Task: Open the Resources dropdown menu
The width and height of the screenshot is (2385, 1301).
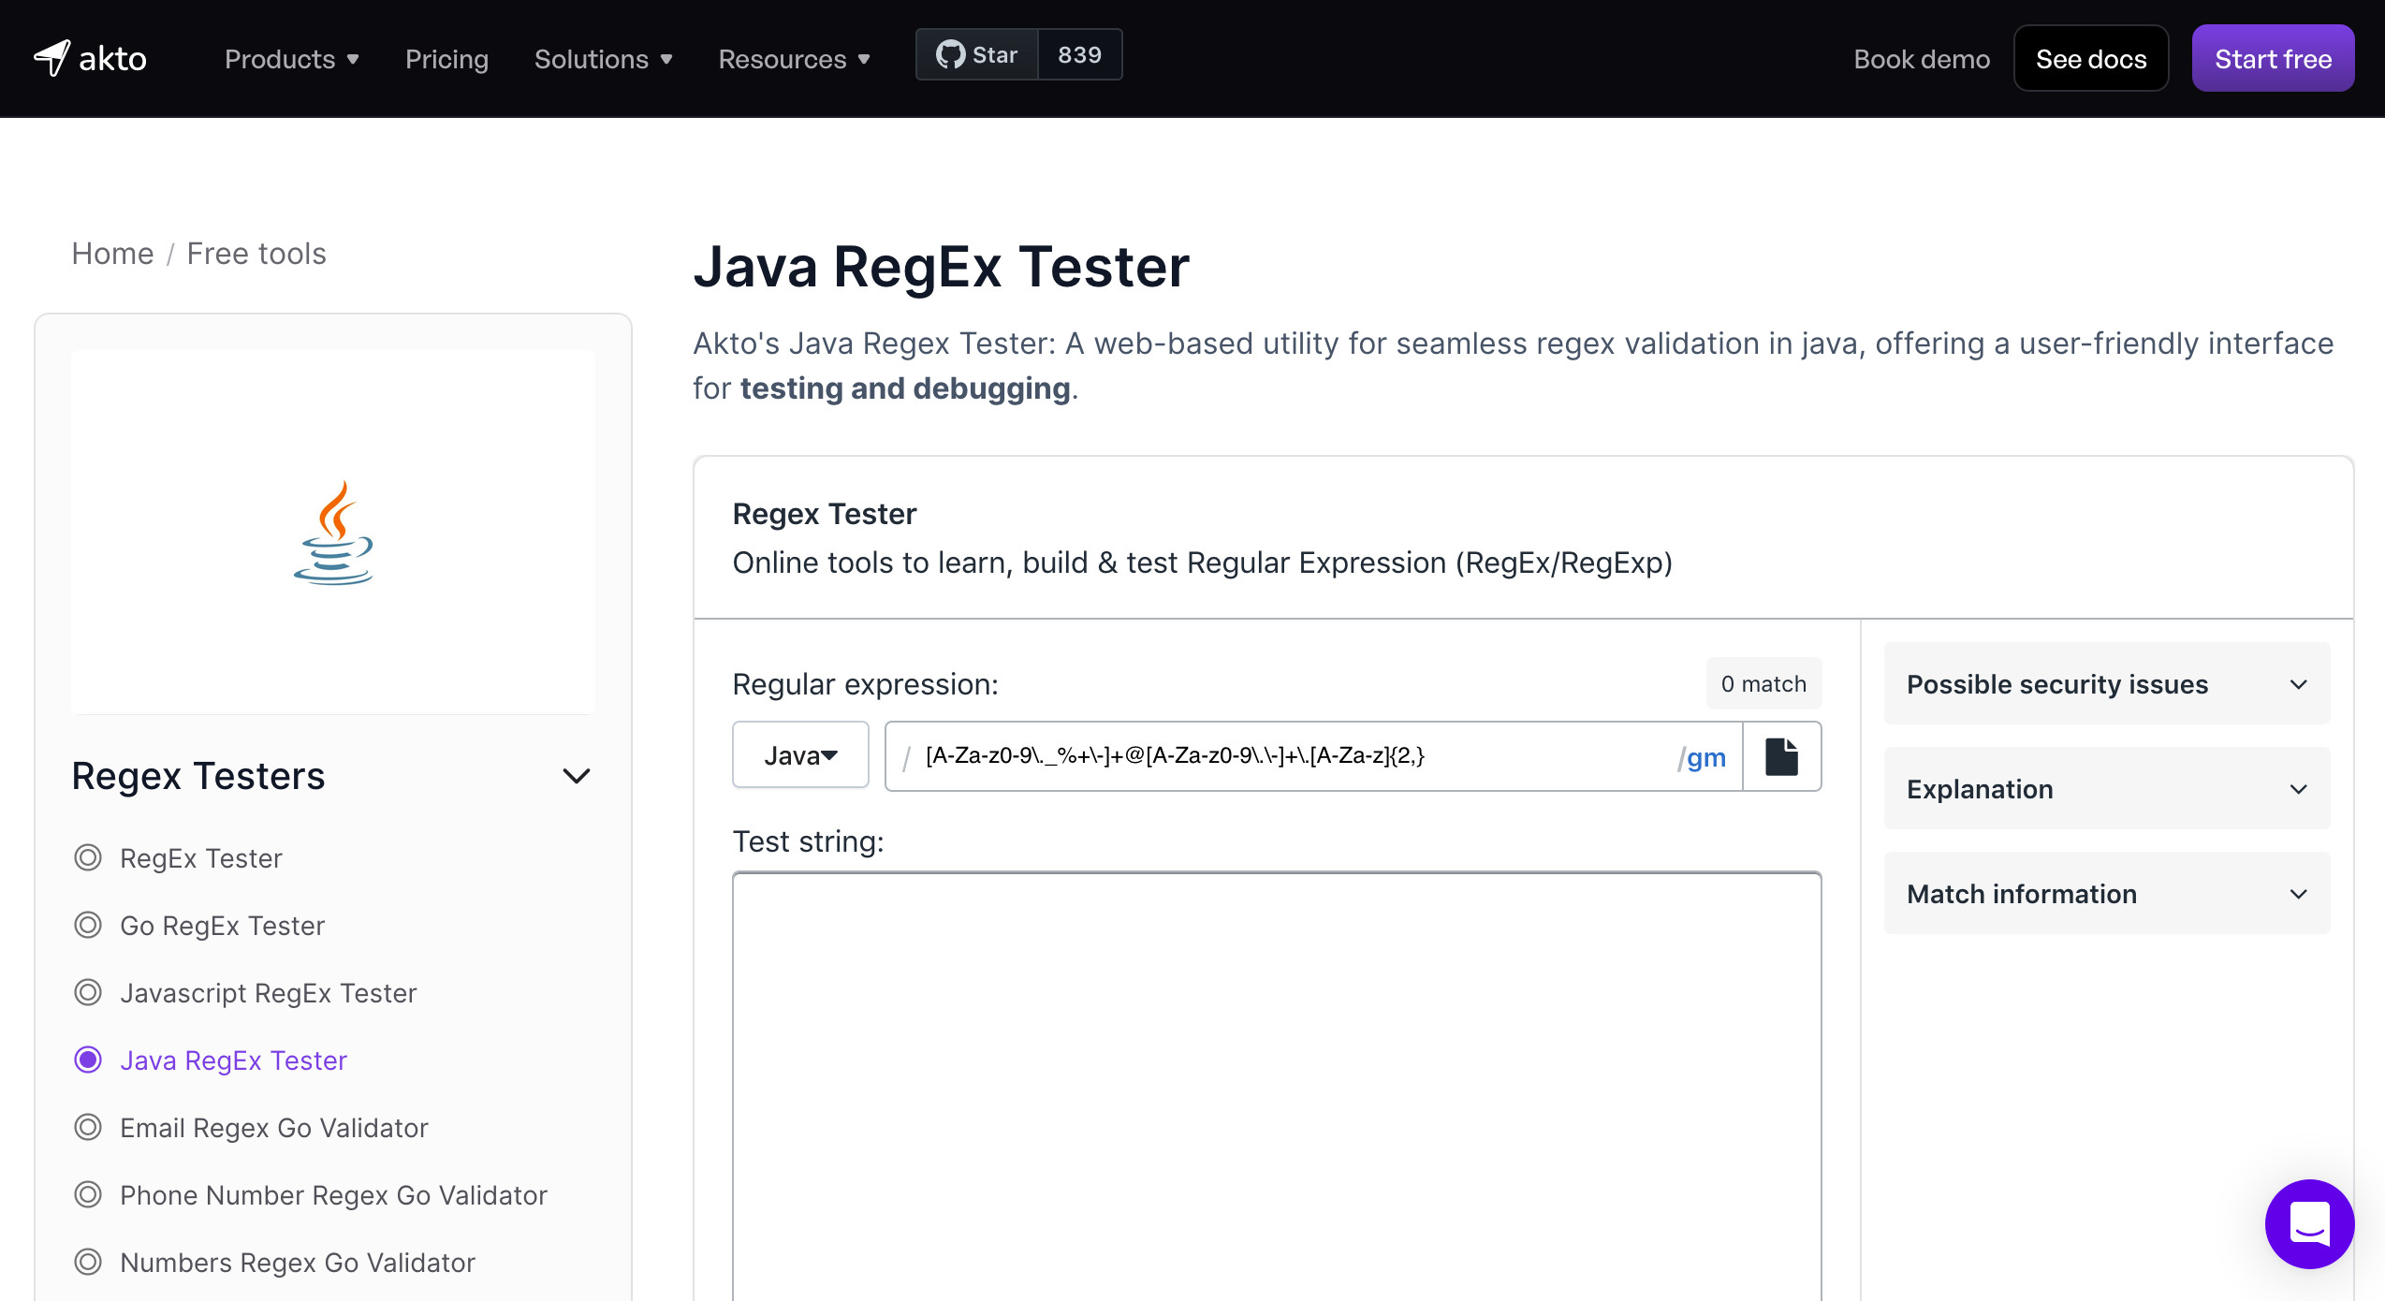Action: tap(795, 59)
